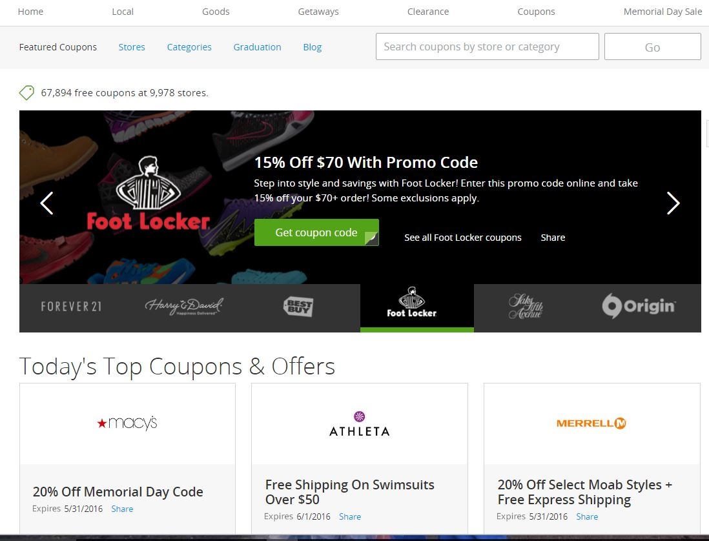Open the Categories link
This screenshot has height=541, width=709.
pyautogui.click(x=189, y=47)
